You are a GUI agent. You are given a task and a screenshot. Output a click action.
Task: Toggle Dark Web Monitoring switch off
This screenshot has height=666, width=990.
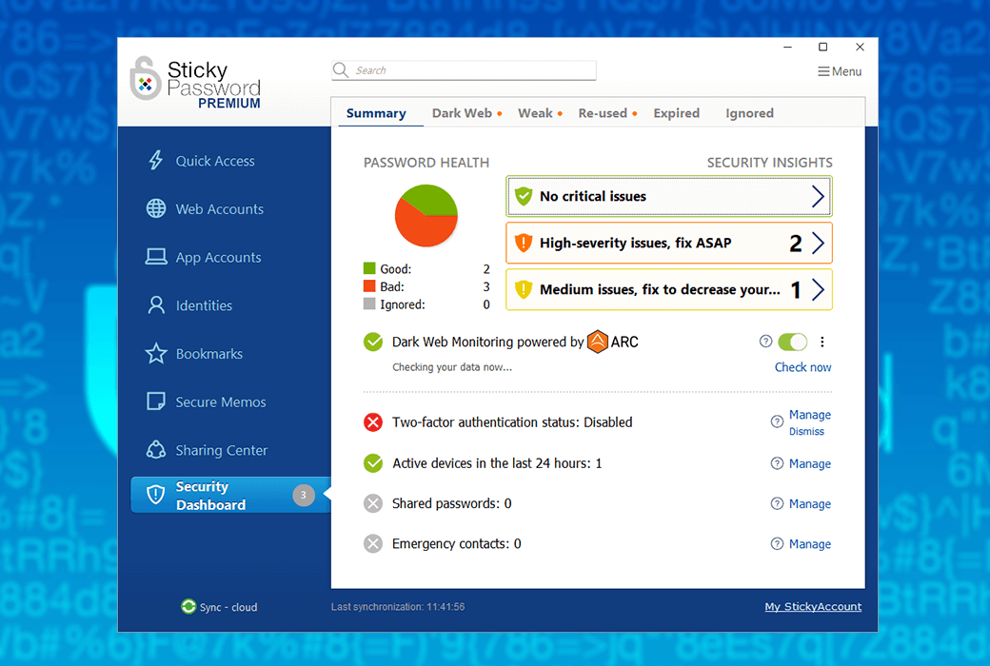click(x=792, y=342)
